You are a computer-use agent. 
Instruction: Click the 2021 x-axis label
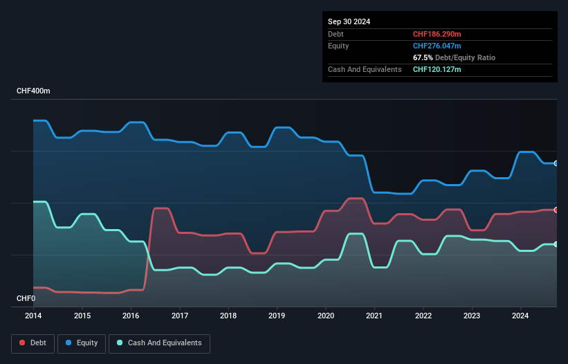pyautogui.click(x=374, y=316)
